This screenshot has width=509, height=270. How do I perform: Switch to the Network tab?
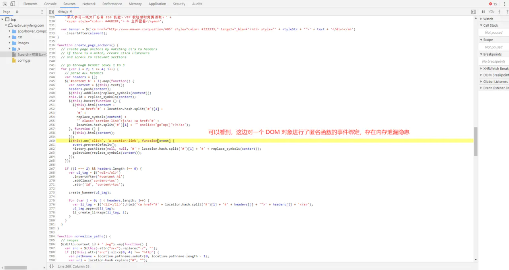tap(89, 4)
